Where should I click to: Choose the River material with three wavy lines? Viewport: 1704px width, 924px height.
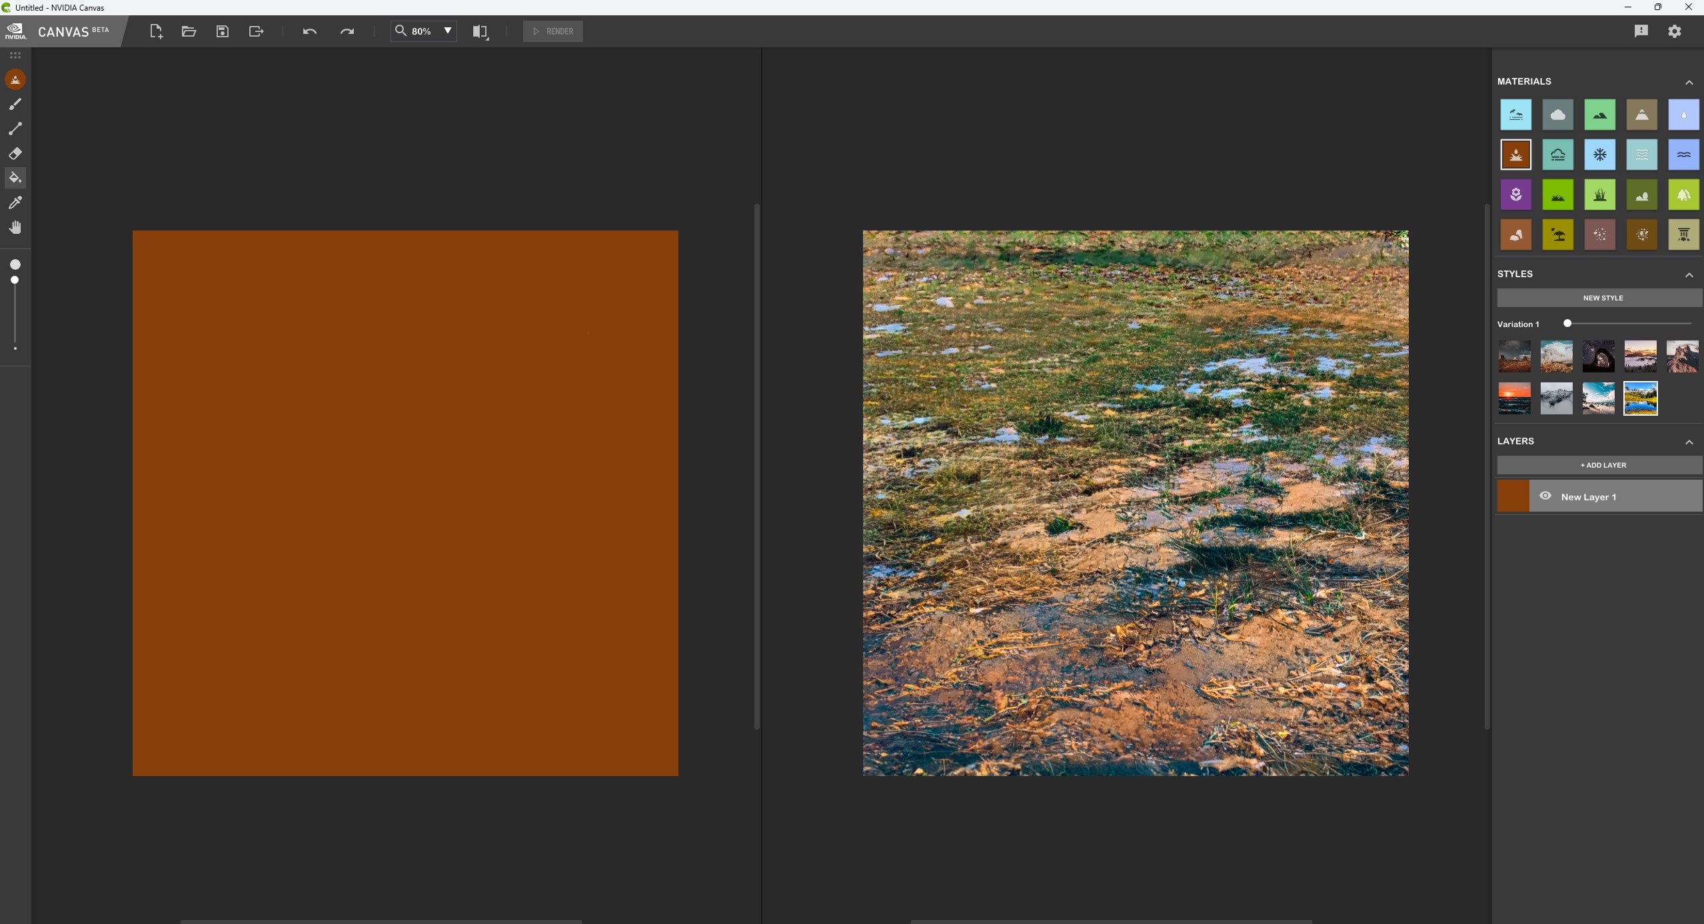(x=1642, y=155)
